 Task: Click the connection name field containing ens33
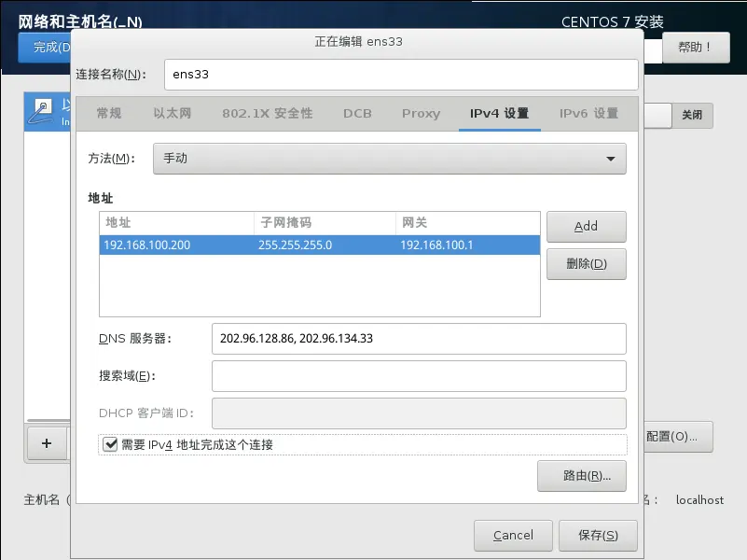pos(401,75)
